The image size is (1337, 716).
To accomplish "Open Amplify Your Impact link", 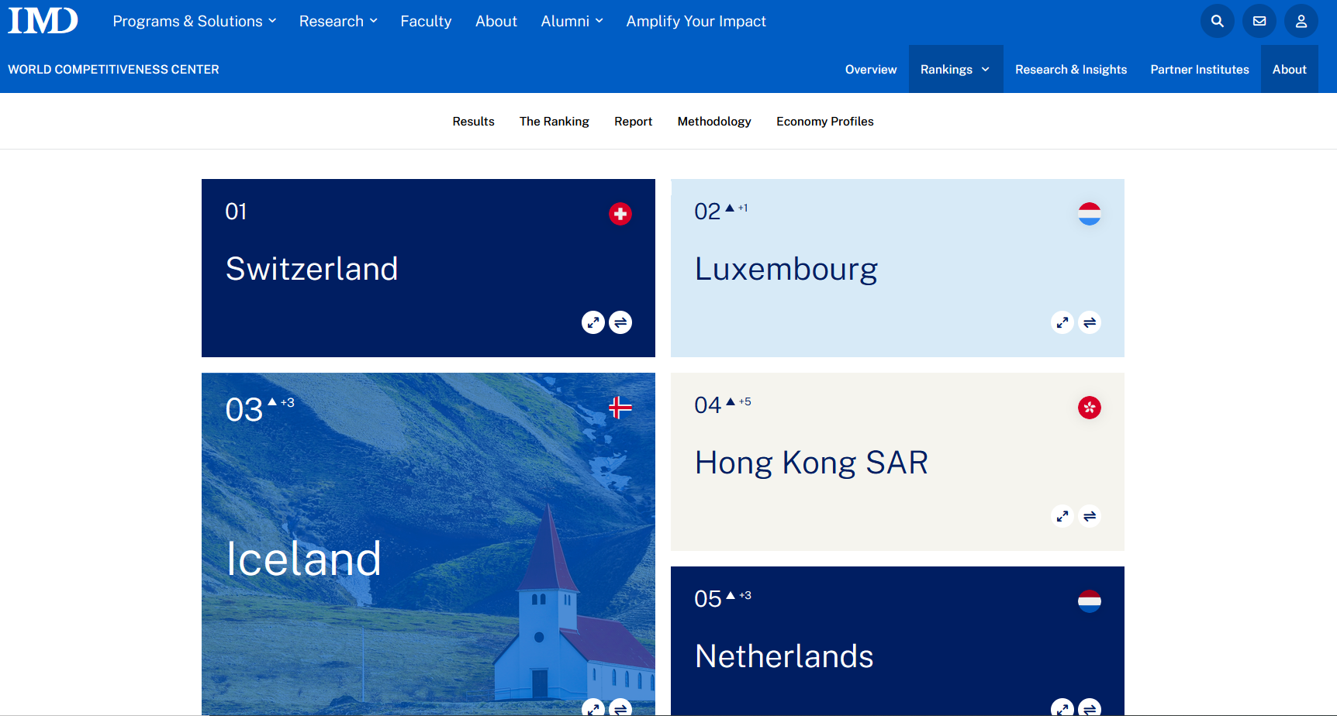I will [x=696, y=21].
